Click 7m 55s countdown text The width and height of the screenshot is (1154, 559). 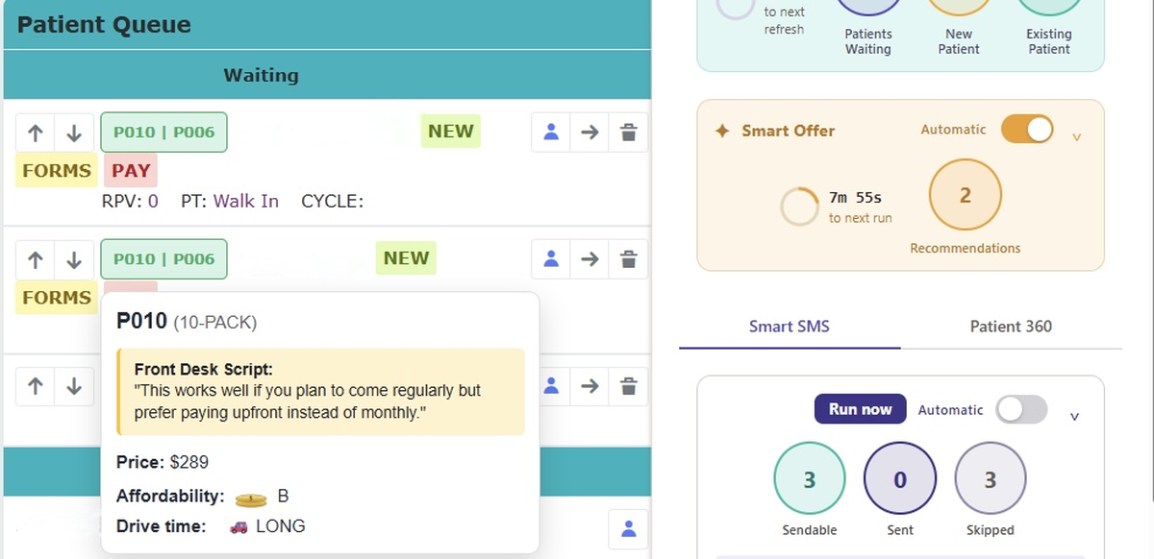pos(855,198)
